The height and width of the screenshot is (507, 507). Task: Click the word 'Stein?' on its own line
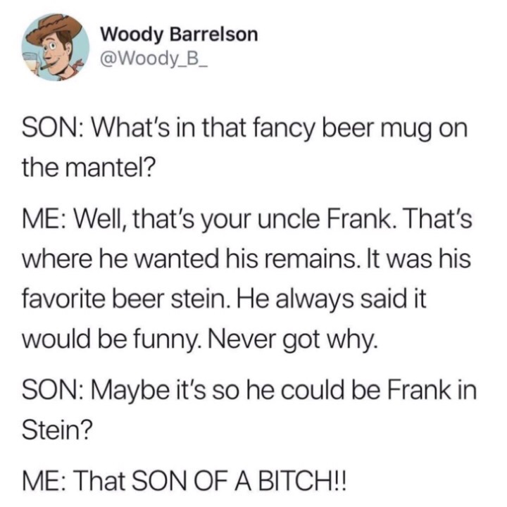click(x=57, y=430)
